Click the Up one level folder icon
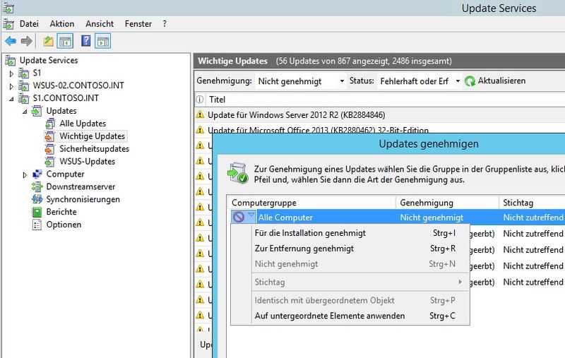This screenshot has height=358, width=565. [48, 41]
